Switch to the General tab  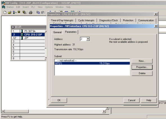point(57,32)
